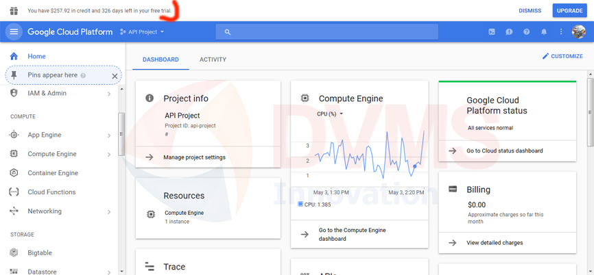
Task: Open the help question mark icon
Action: click(527, 32)
